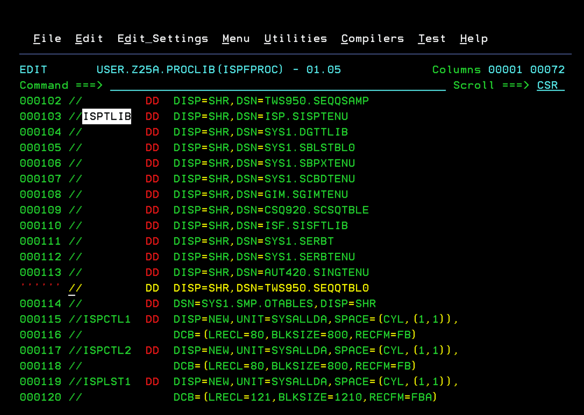Click line number 000102 prefix area

40,101
